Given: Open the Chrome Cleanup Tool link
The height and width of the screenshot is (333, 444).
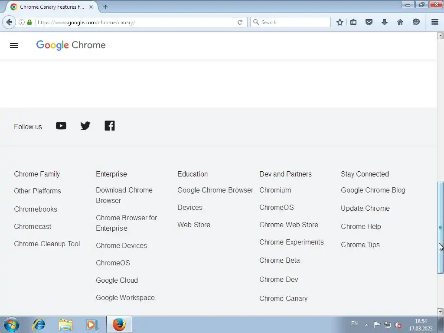Looking at the screenshot, I should pos(47,244).
